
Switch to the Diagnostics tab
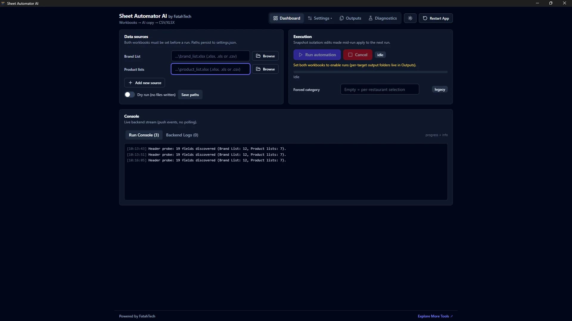click(x=383, y=18)
